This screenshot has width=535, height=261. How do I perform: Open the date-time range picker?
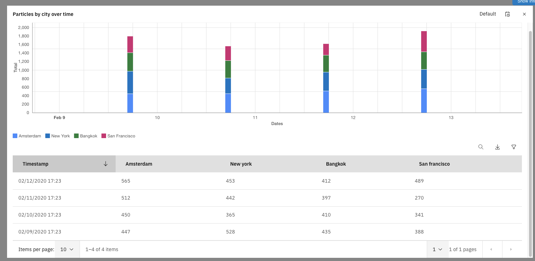pos(507,14)
